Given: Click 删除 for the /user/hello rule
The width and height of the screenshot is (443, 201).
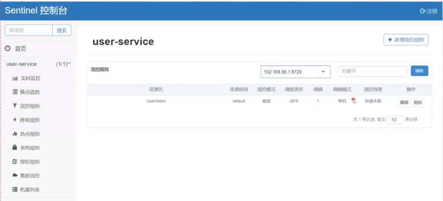Looking at the screenshot, I should [418, 103].
